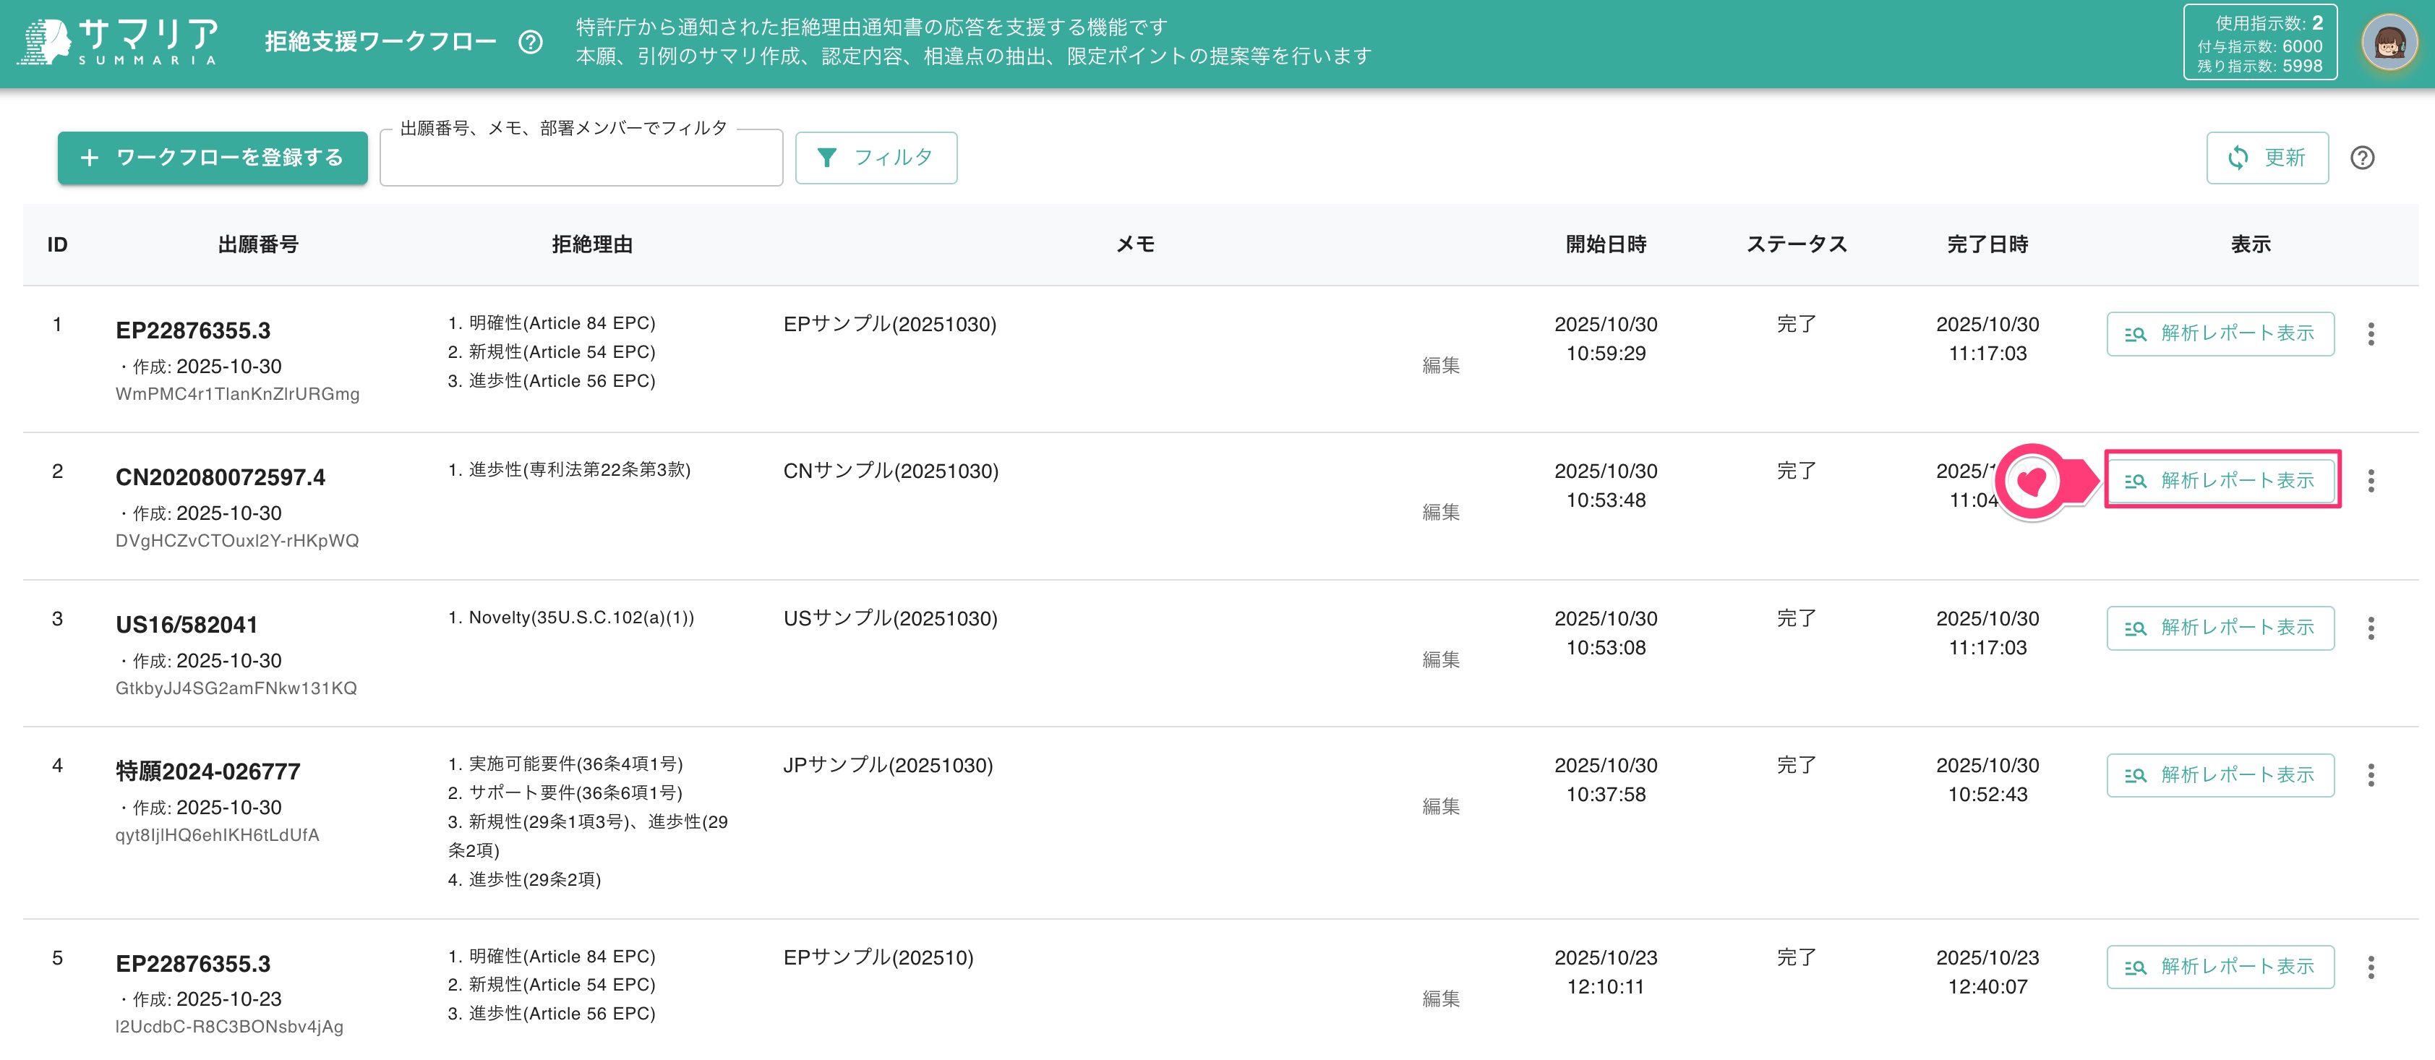Open three-dot menu for 特願2024-026777 row
2435x1060 pixels.
point(2371,775)
